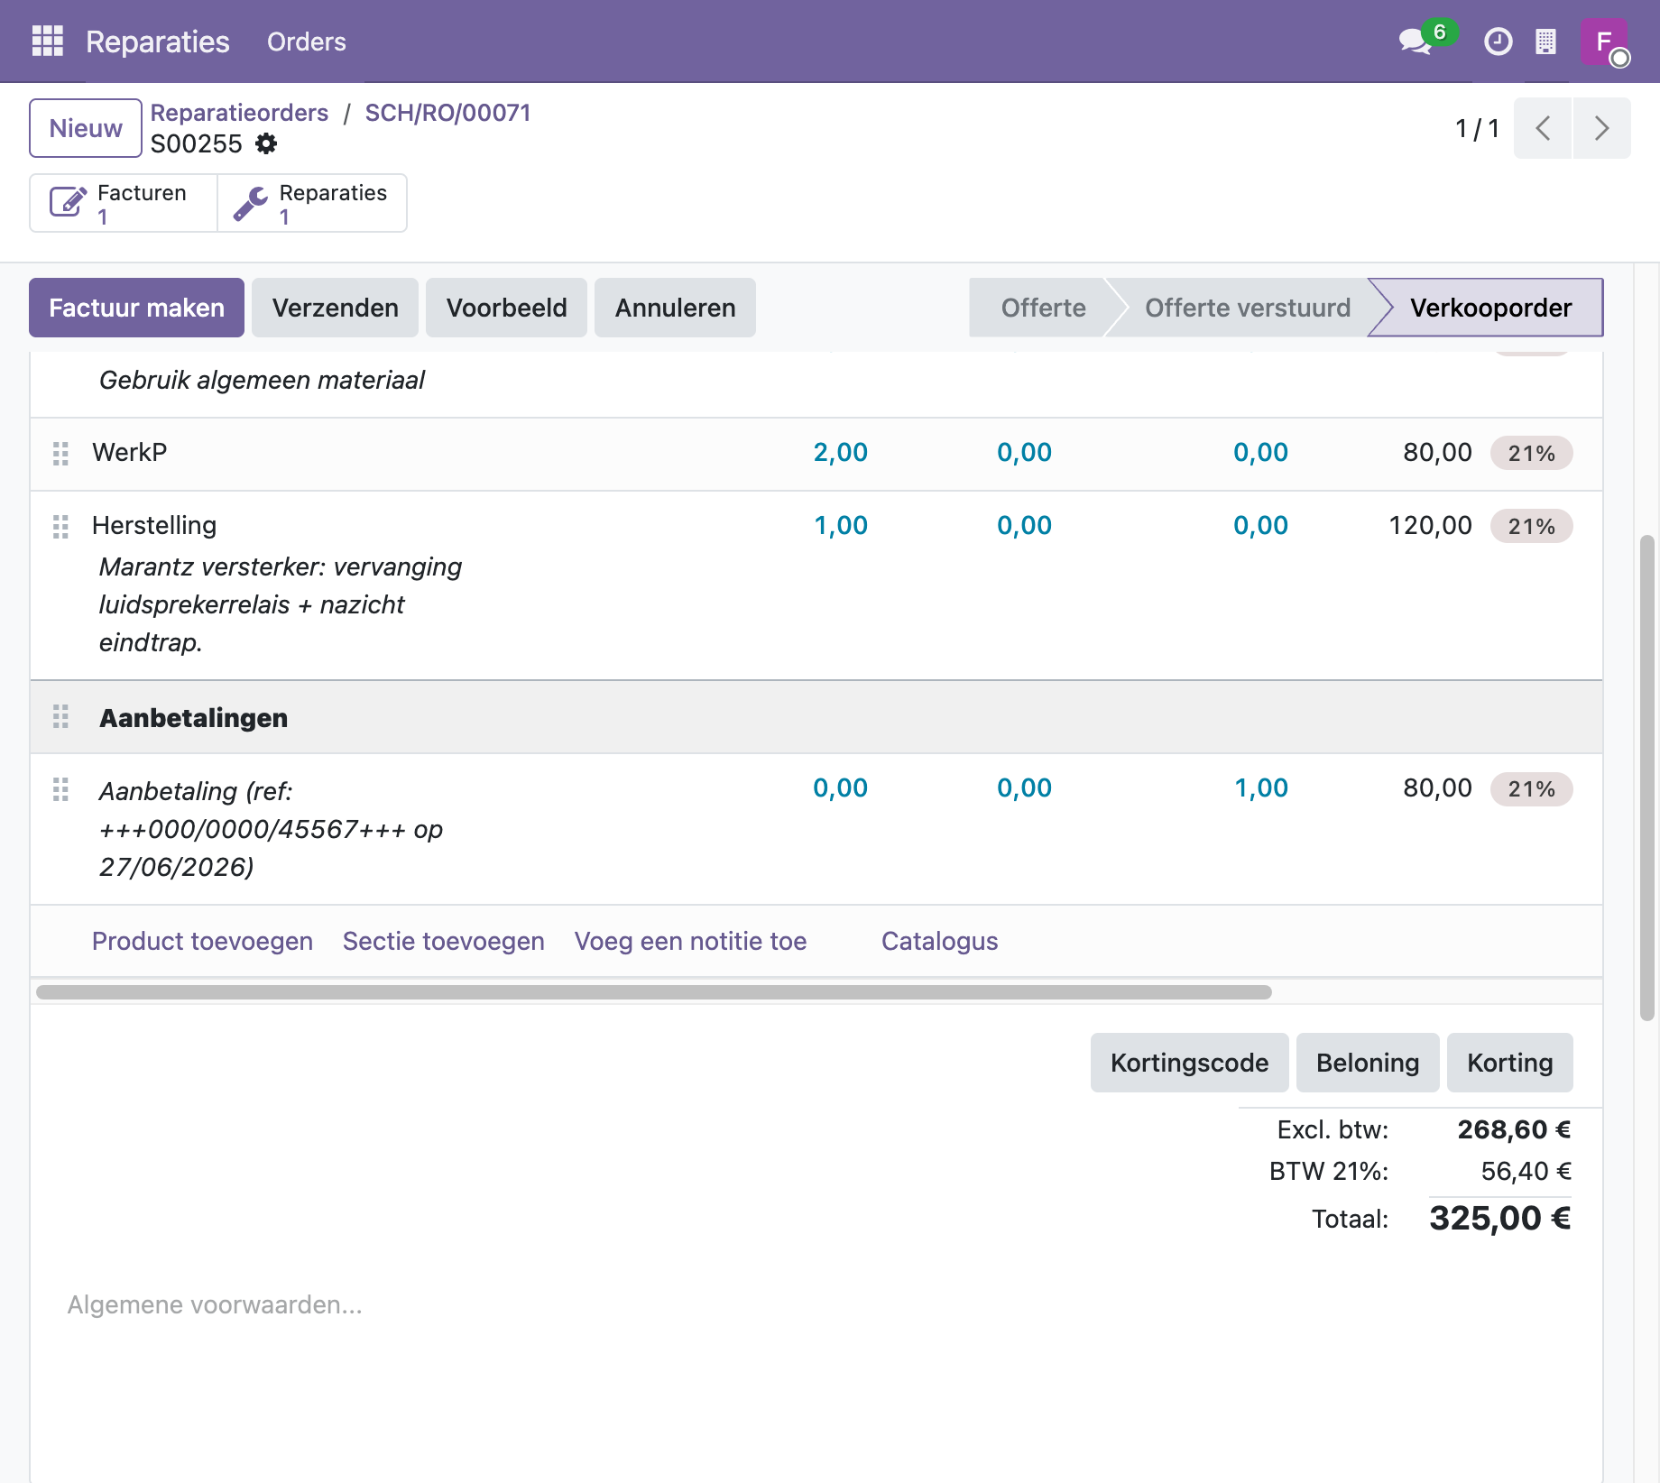Open Reparaties wrench smart button

click(312, 203)
